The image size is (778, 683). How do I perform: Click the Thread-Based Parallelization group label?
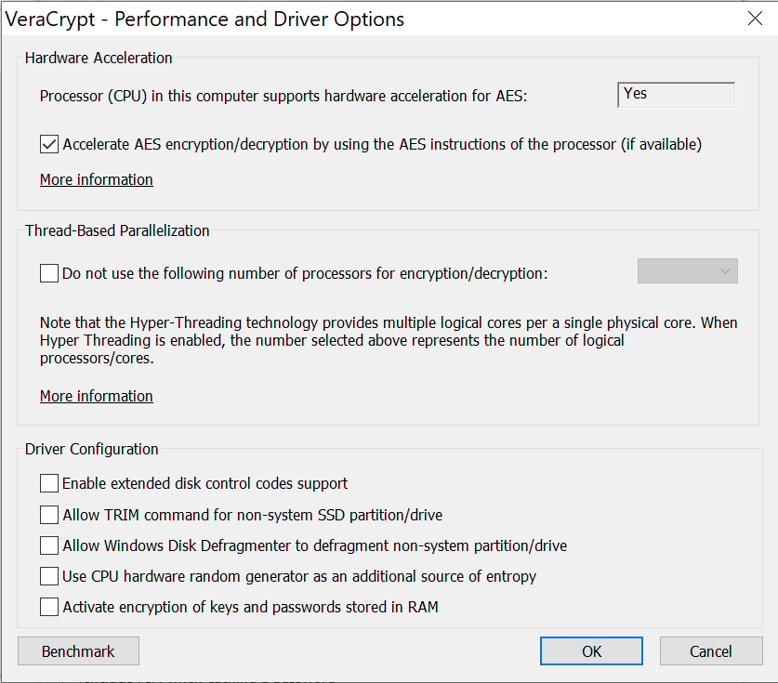point(117,230)
